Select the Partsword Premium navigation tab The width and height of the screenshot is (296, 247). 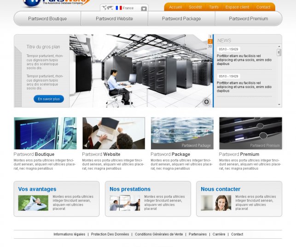tap(249, 18)
